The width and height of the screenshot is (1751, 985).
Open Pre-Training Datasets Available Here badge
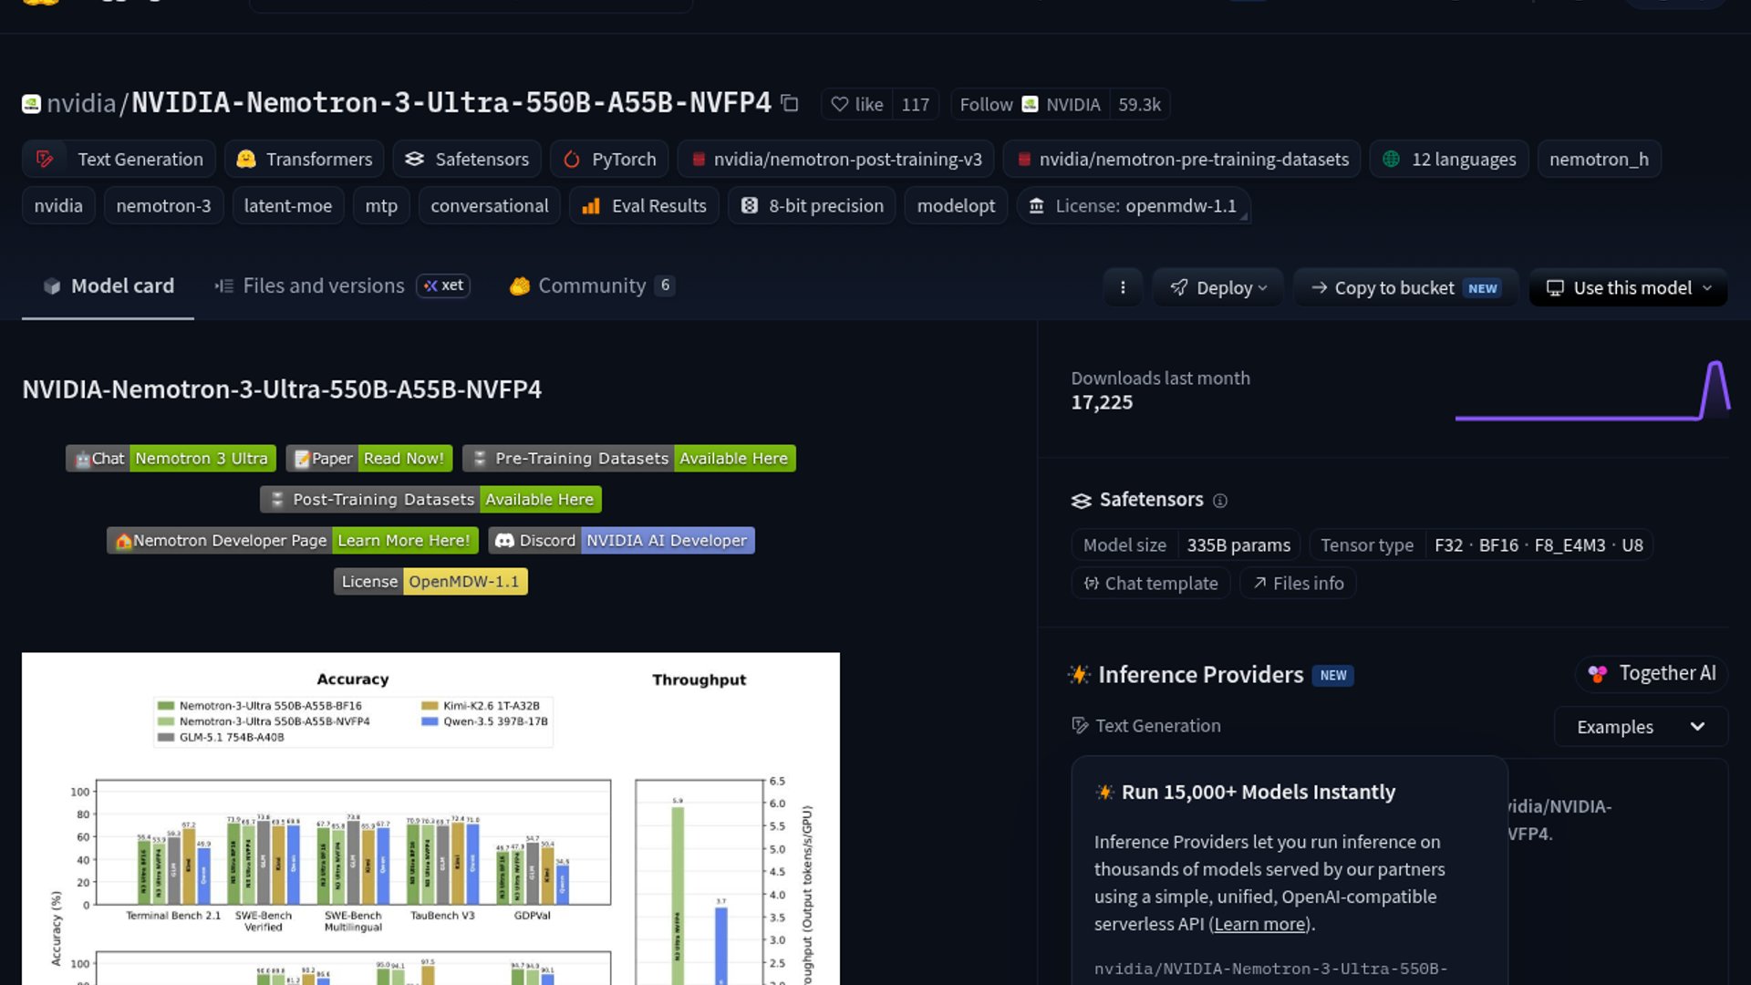coord(629,459)
